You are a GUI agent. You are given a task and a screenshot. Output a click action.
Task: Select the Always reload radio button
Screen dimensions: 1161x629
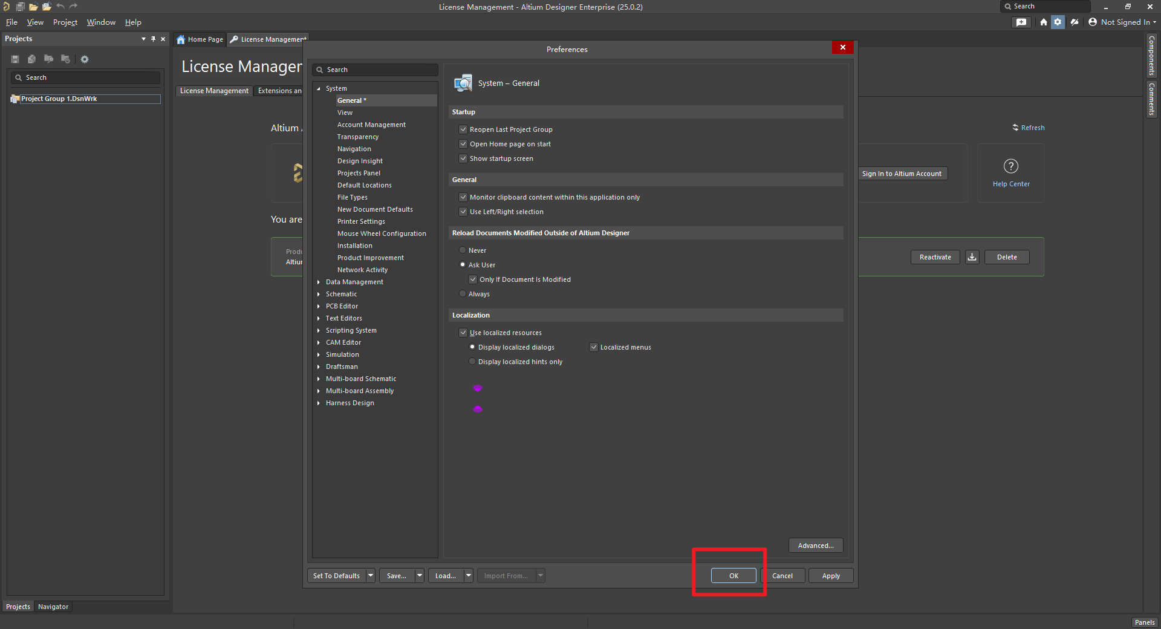point(463,293)
